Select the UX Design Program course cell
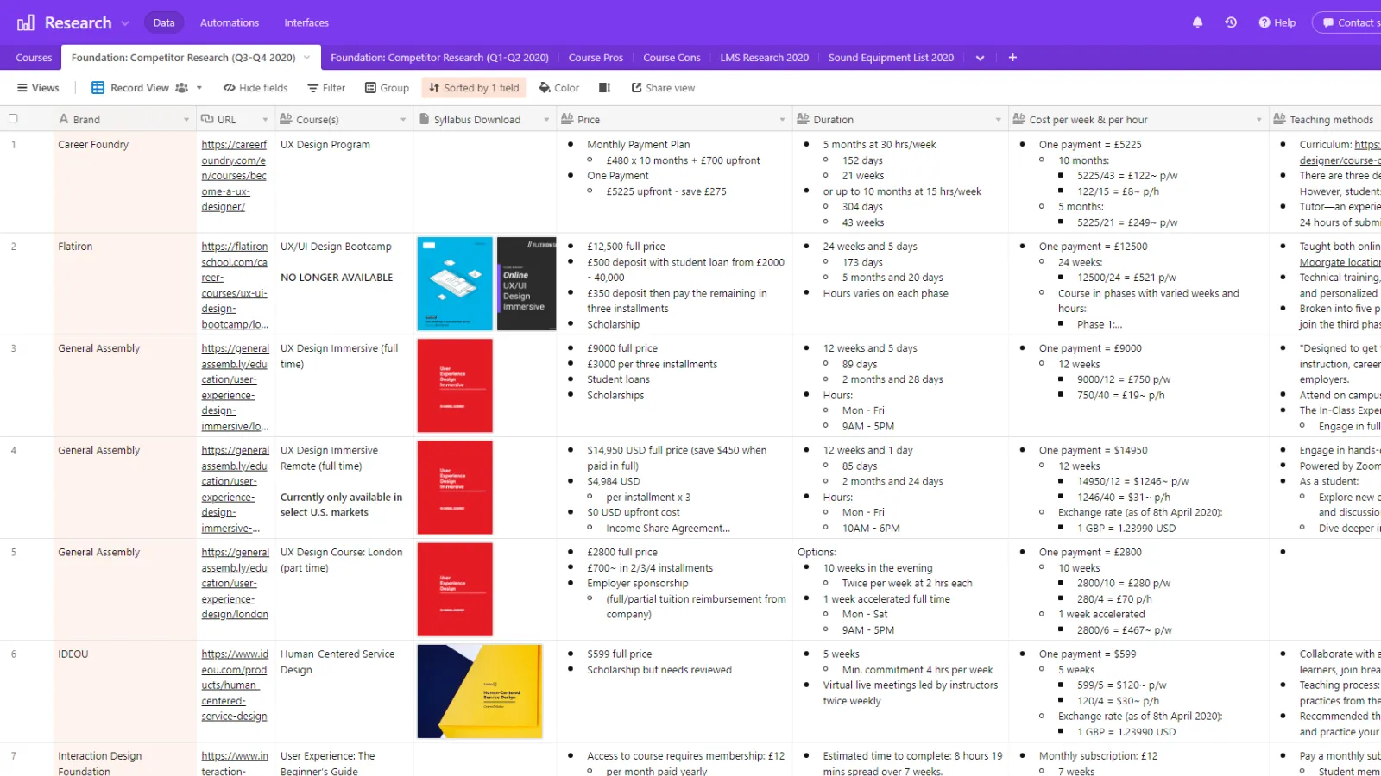The height and width of the screenshot is (776, 1381). (x=344, y=182)
